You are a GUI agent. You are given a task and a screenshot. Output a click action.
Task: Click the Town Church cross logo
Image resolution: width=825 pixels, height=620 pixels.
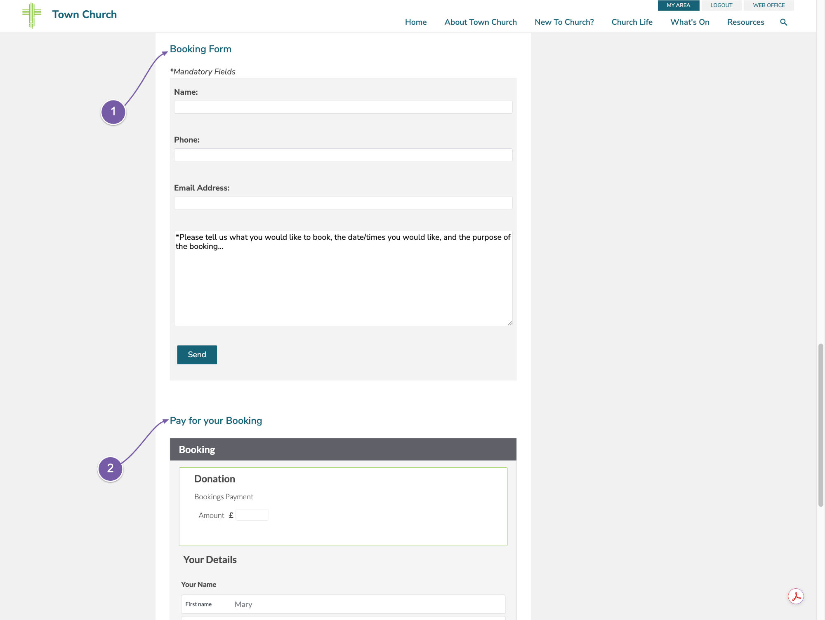[32, 15]
